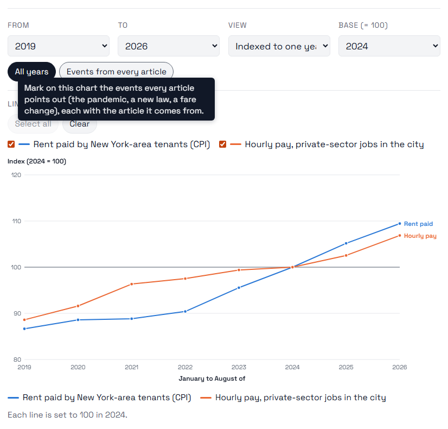Click the Hourly pay 2023 data point
The image size is (448, 429).
(x=239, y=270)
